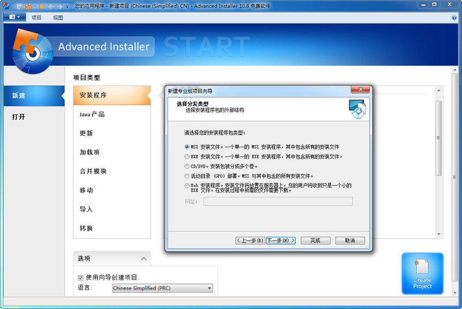The height and width of the screenshot is (309, 462).
Task: Open the application file menu button
Action: point(14,17)
